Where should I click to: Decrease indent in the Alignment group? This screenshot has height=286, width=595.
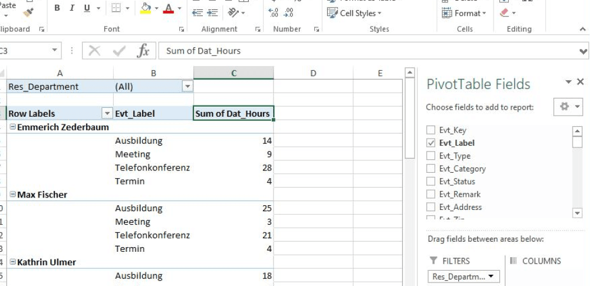pos(198,13)
